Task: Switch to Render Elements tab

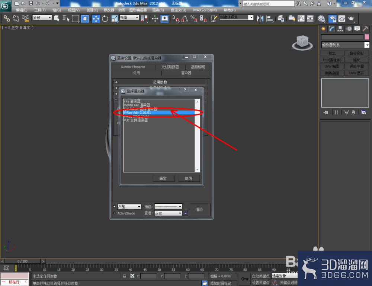Action: click(133, 67)
